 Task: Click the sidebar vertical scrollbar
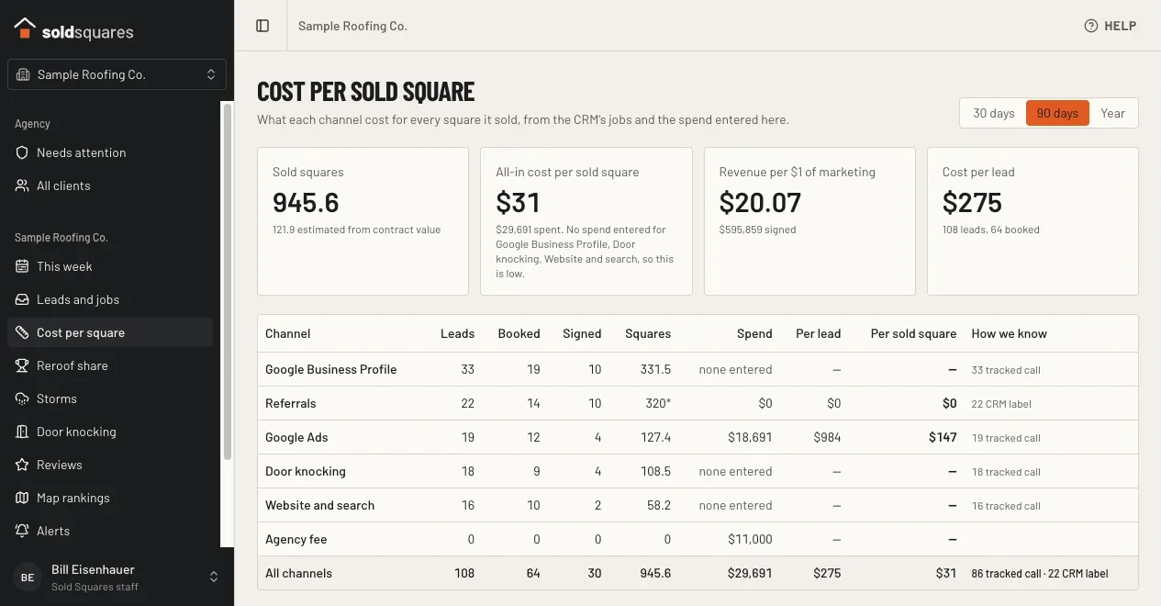[228, 280]
